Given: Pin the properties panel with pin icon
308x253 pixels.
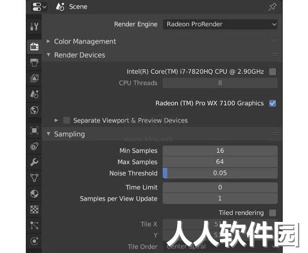Looking at the screenshot, I should [272, 7].
